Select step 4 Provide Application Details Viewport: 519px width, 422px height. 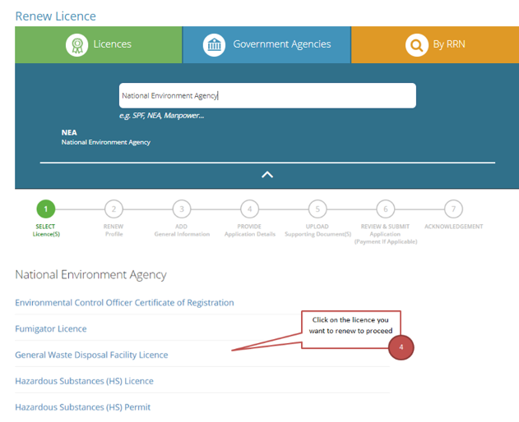coord(249,209)
